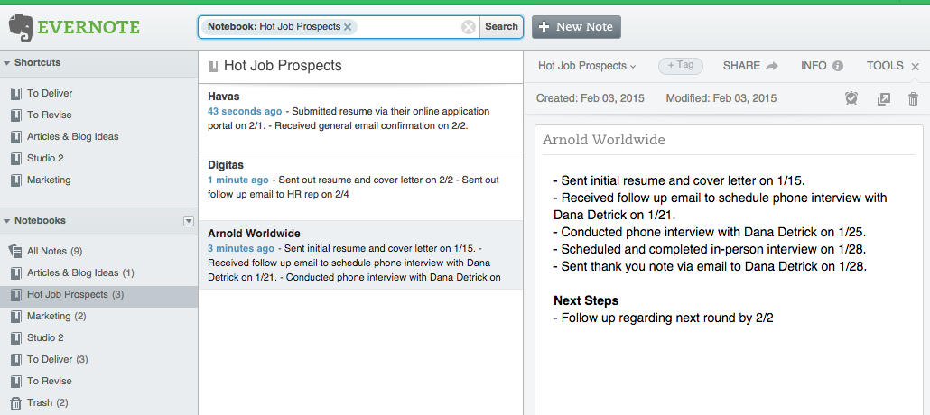Close the note with the X
Viewport: 930px width, 415px height.
tap(916, 67)
